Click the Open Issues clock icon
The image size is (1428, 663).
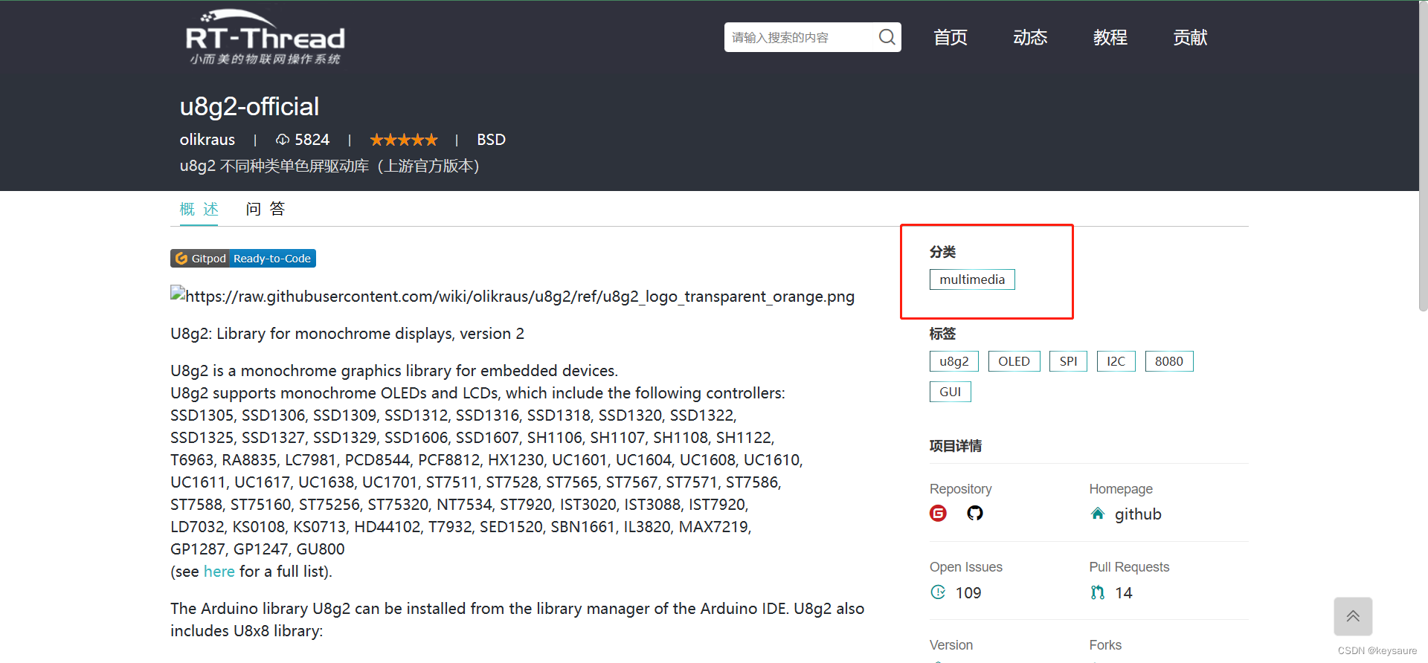939,592
